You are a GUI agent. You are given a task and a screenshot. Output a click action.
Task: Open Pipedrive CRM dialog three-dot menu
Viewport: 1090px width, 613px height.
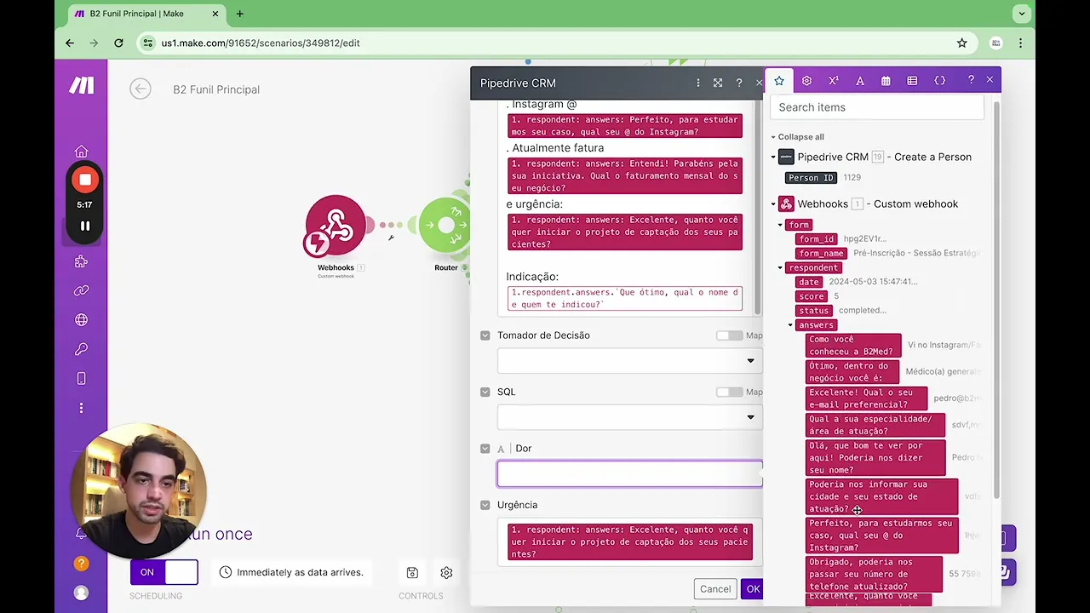click(x=697, y=83)
